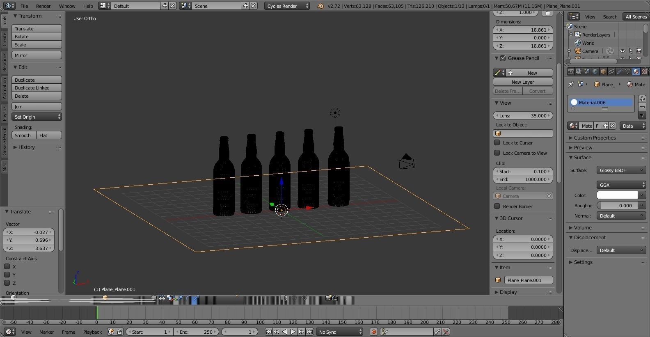This screenshot has width=650, height=337.
Task: Expand the Settings panel
Action: tap(583, 262)
